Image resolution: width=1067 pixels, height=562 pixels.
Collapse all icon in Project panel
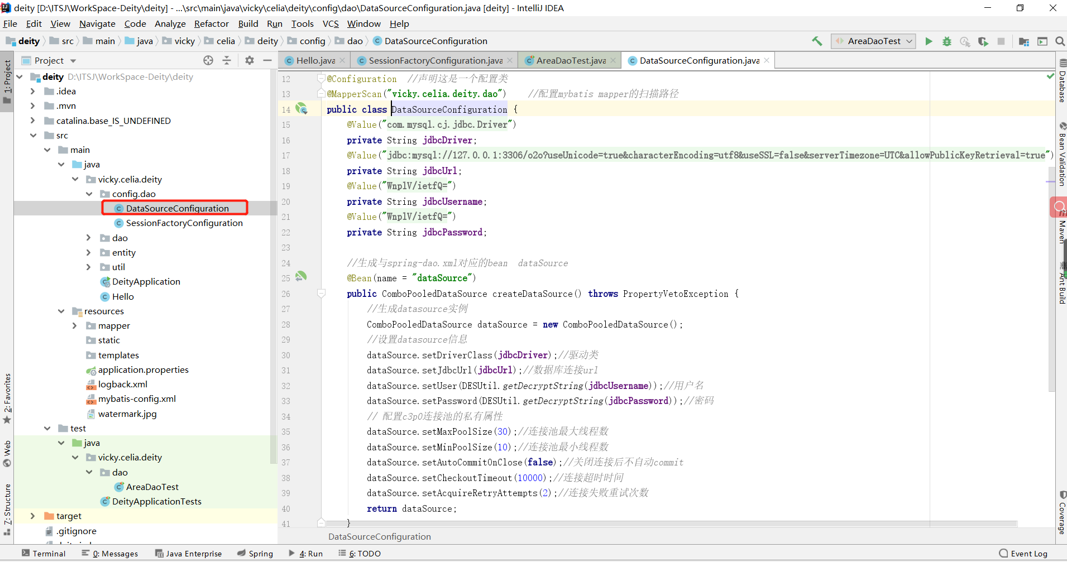pos(227,60)
